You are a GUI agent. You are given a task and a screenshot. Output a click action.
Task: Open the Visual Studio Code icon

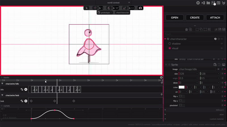[x=203, y=3]
